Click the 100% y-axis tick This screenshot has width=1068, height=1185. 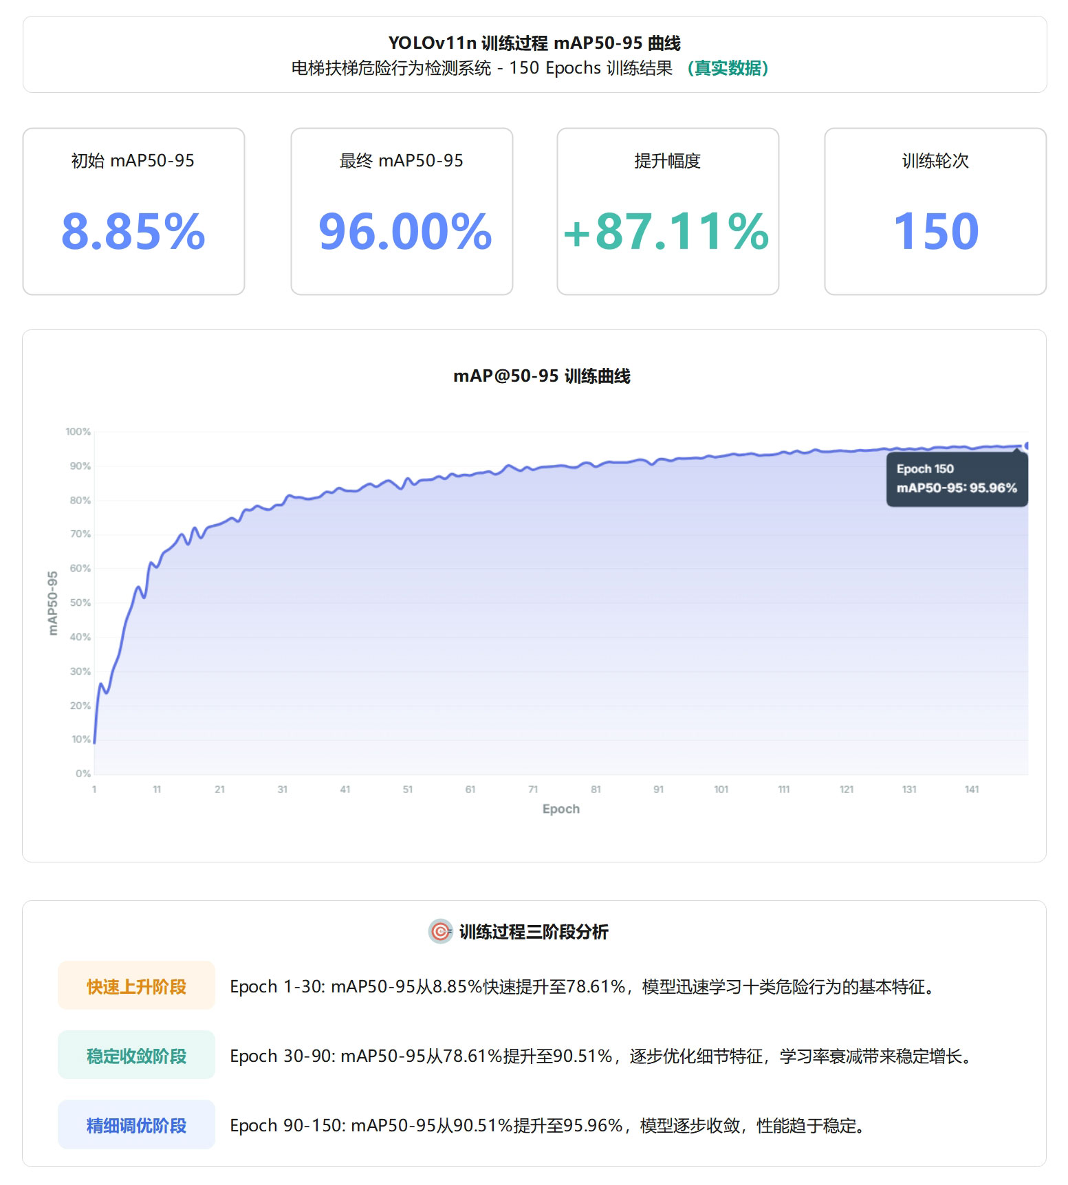click(78, 432)
